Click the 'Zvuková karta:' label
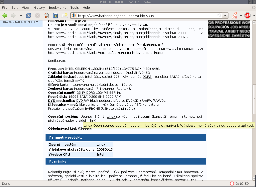Viewport: 256px width, 187px height. coord(60,89)
